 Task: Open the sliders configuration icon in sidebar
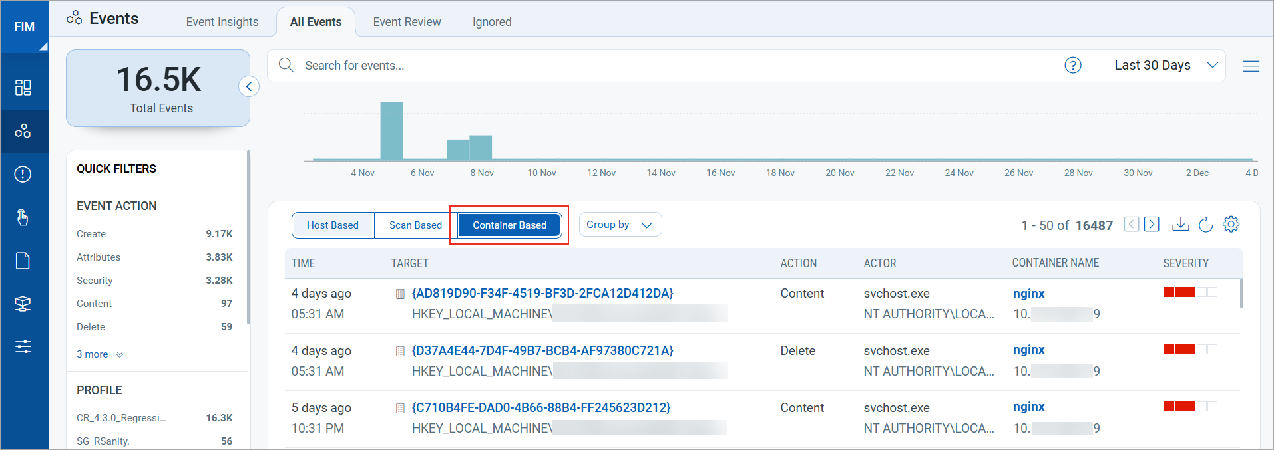(23, 346)
